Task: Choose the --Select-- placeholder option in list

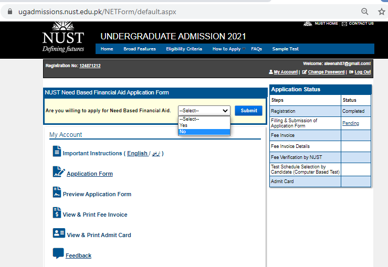Action: 204,119
